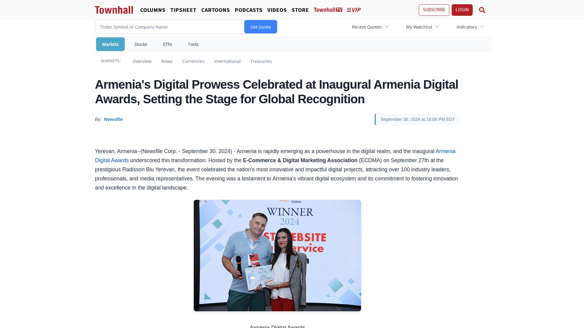Open the Treasuries markets section

tap(261, 61)
